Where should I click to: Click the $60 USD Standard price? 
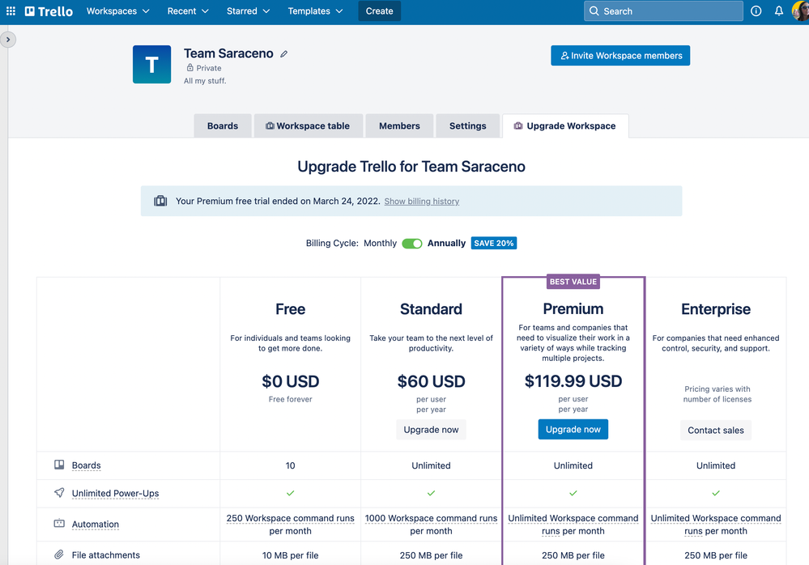[432, 381]
